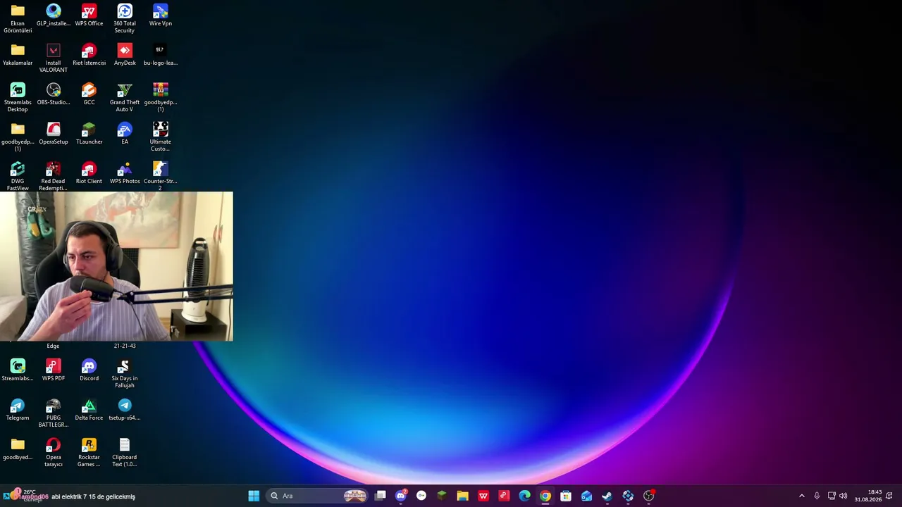
Task: Expand the hidden system tray icons
Action: click(802, 496)
